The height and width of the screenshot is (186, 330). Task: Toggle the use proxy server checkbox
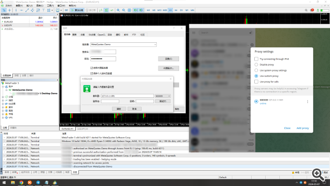(92, 68)
